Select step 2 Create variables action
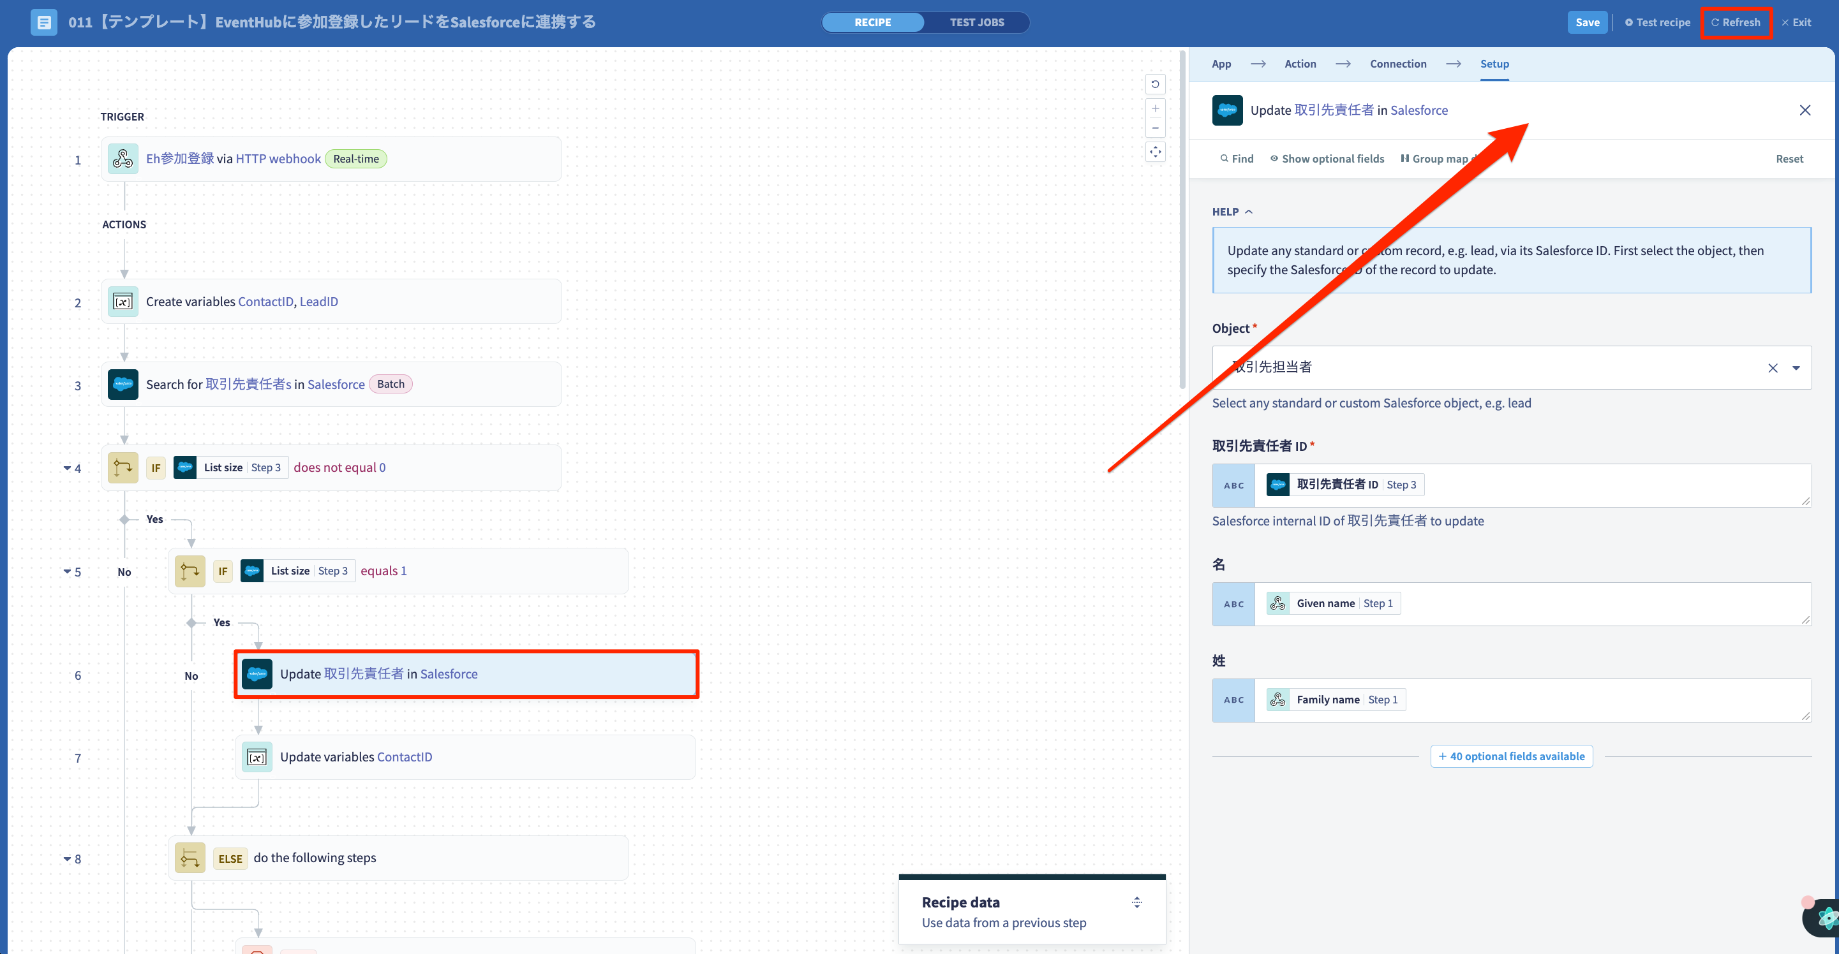 [x=331, y=302]
